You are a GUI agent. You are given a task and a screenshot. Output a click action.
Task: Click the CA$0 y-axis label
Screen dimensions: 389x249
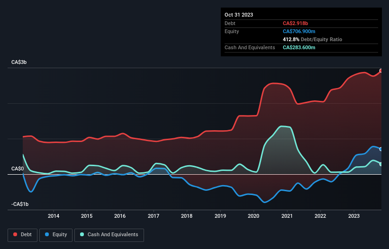(x=18, y=169)
